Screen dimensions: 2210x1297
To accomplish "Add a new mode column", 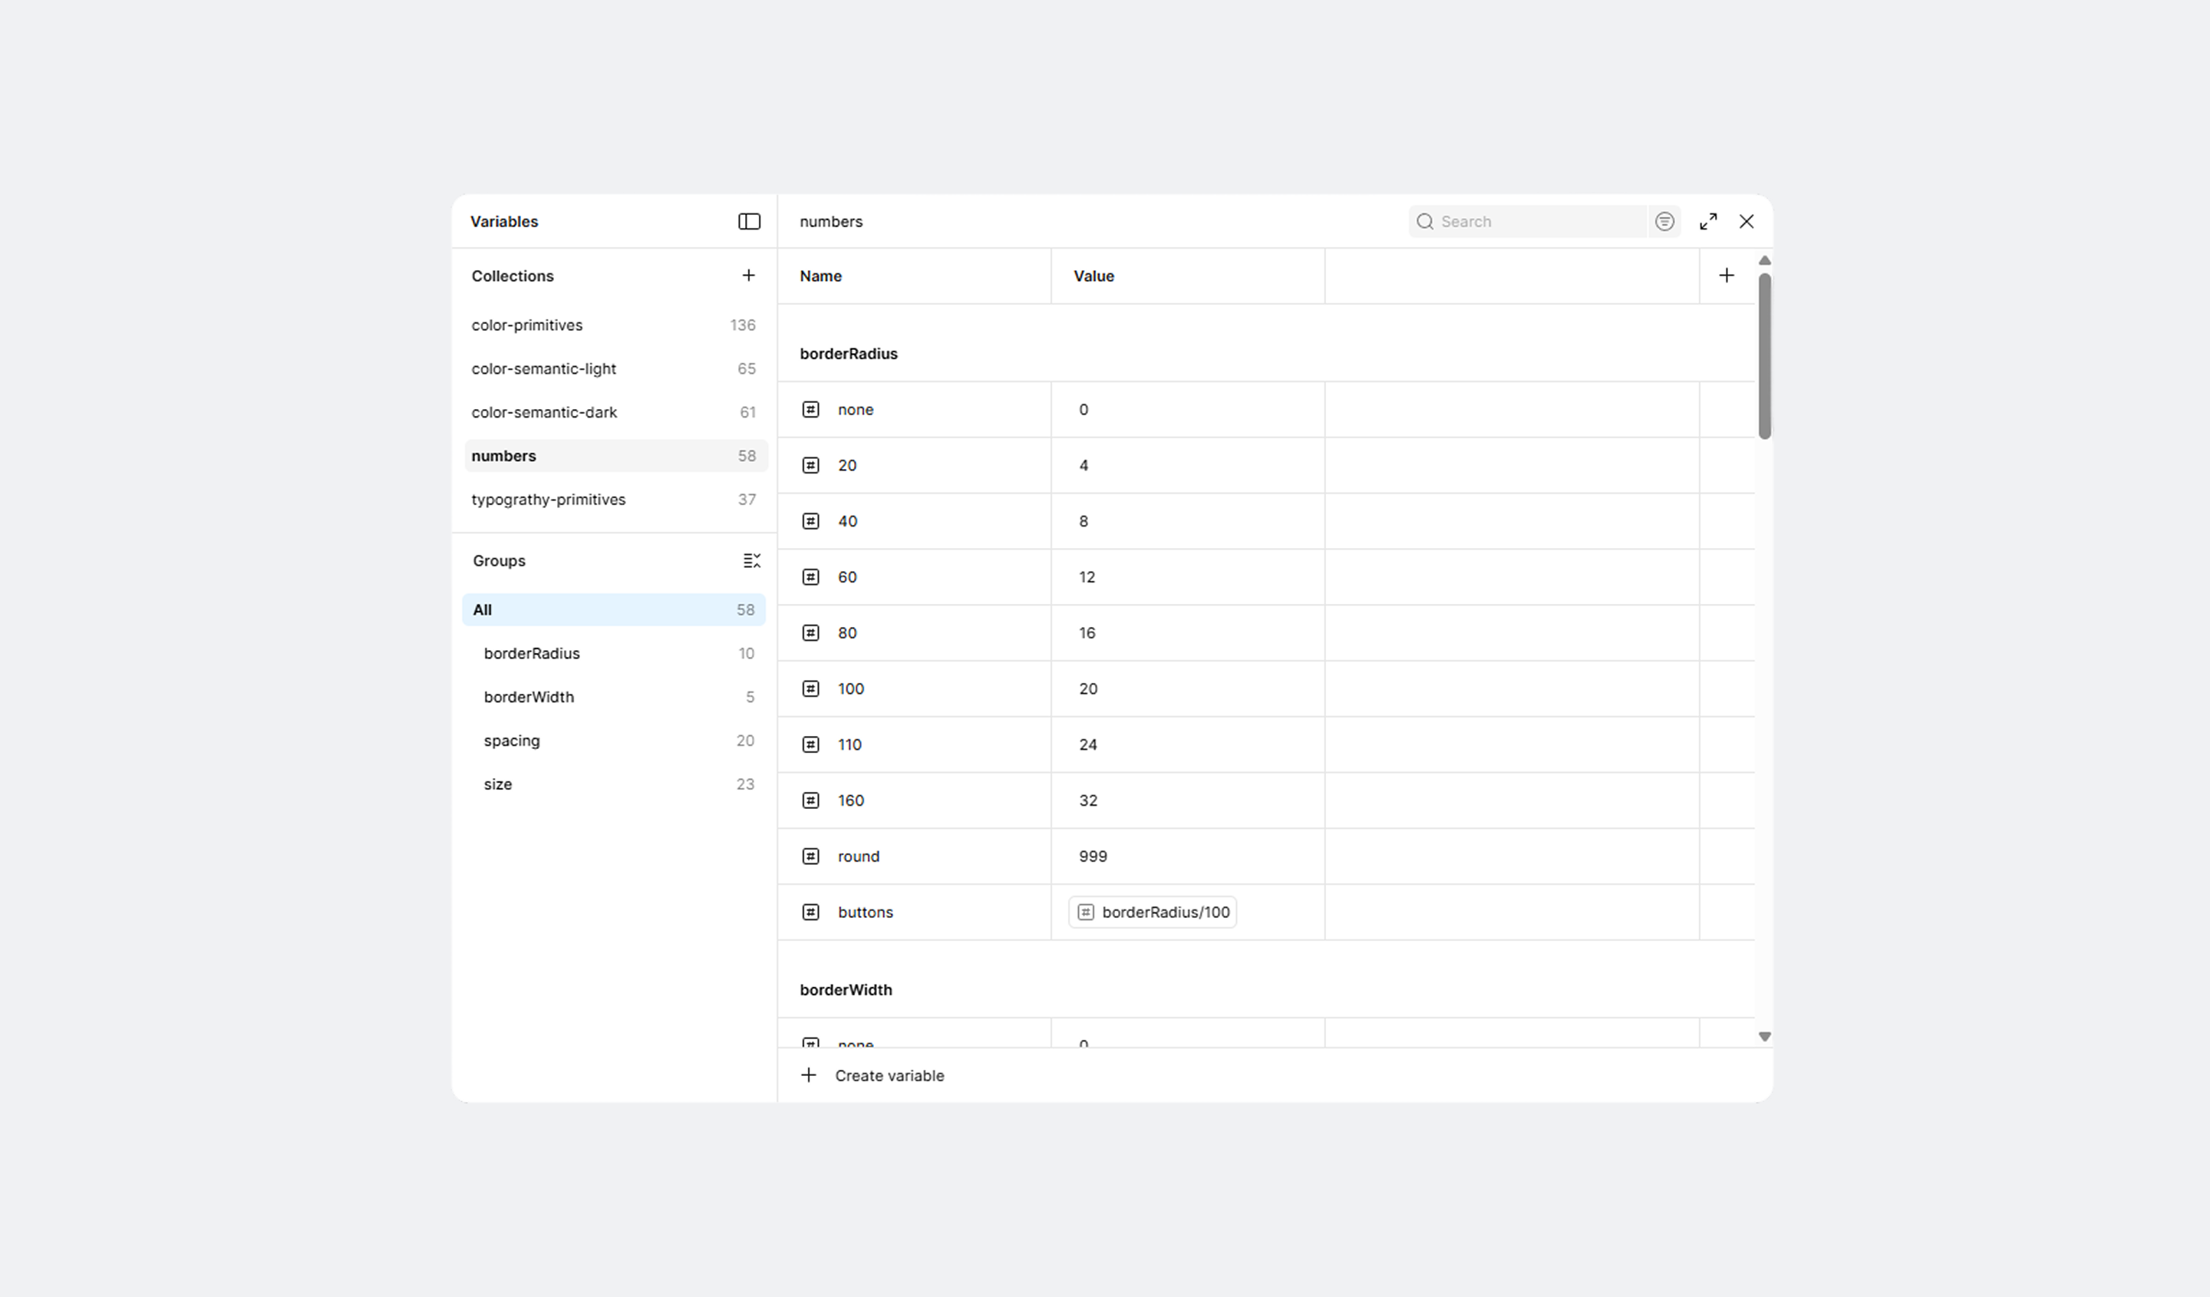I will (1726, 276).
